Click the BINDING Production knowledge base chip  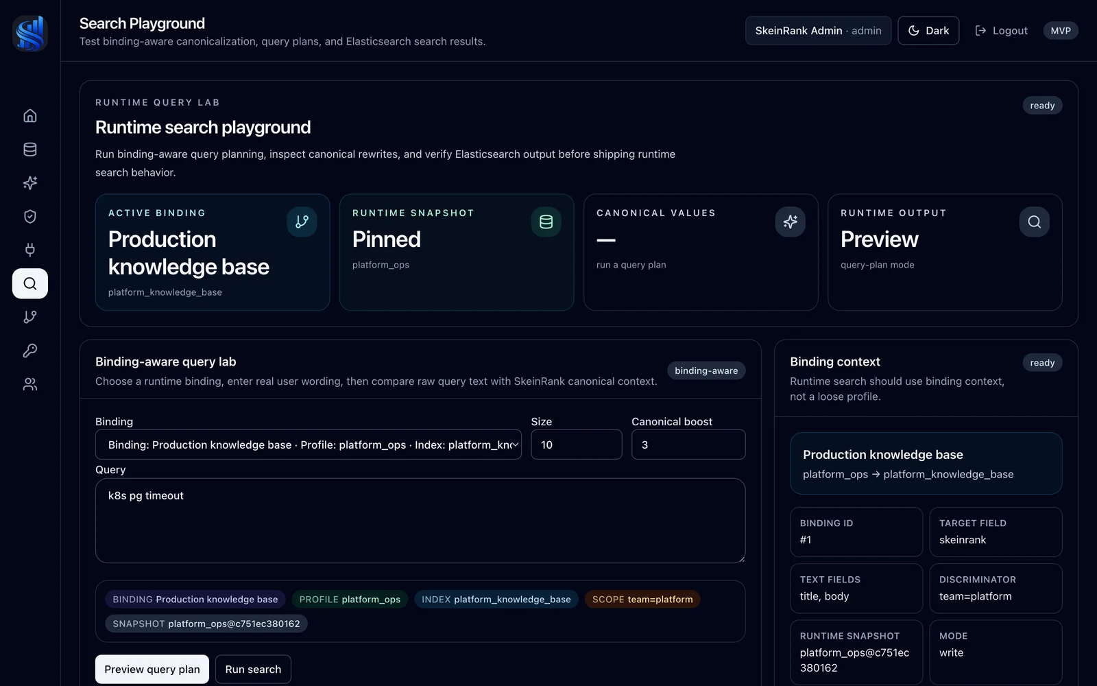195,600
